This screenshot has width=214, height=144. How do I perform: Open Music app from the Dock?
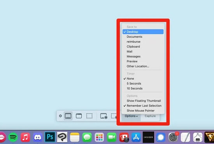point(25,137)
